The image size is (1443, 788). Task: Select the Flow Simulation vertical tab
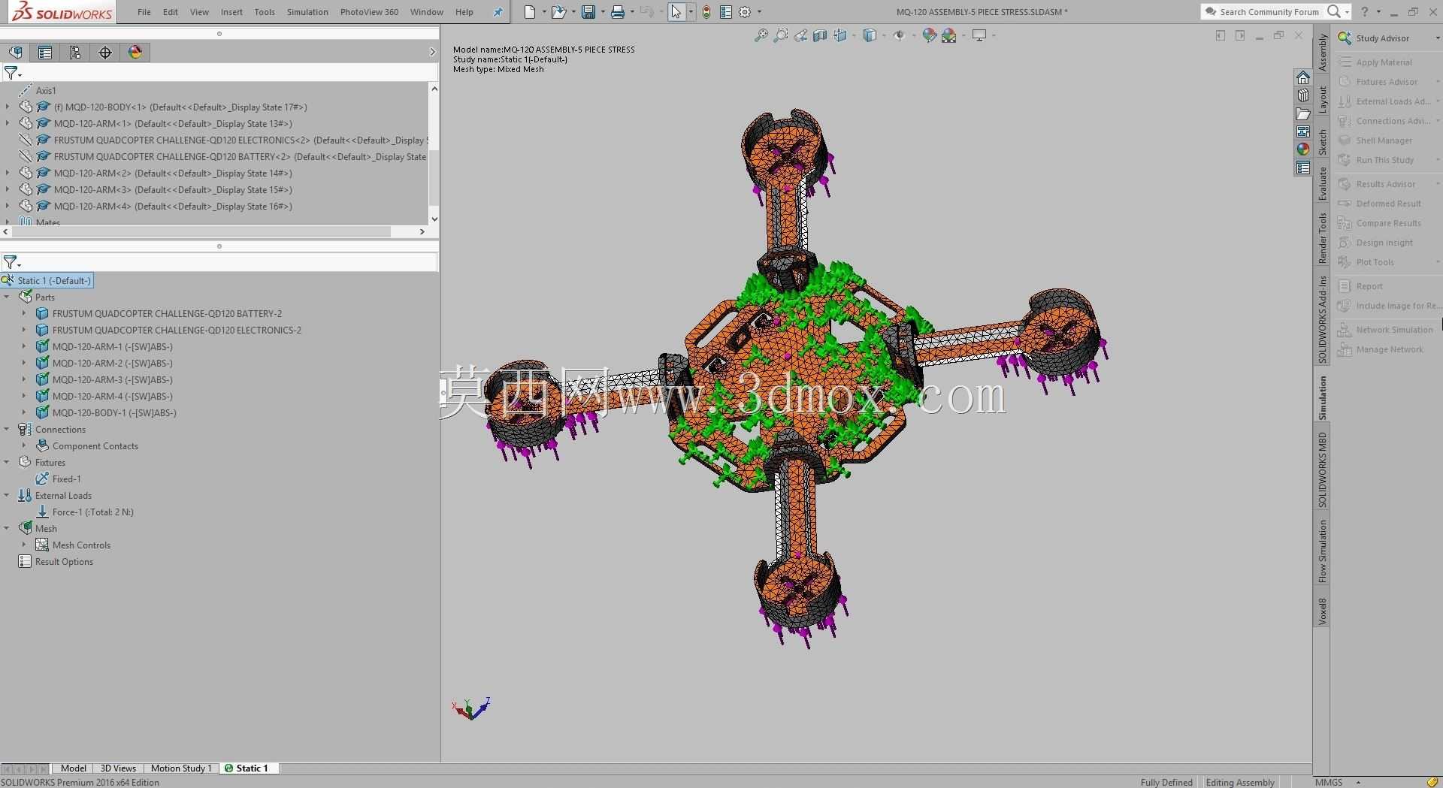pos(1323,551)
